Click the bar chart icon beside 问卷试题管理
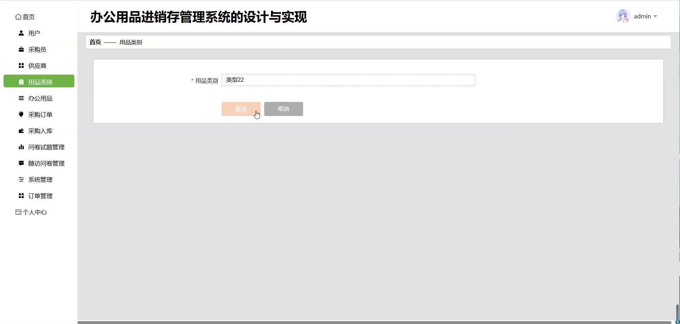This screenshot has width=680, height=324. 21,147
